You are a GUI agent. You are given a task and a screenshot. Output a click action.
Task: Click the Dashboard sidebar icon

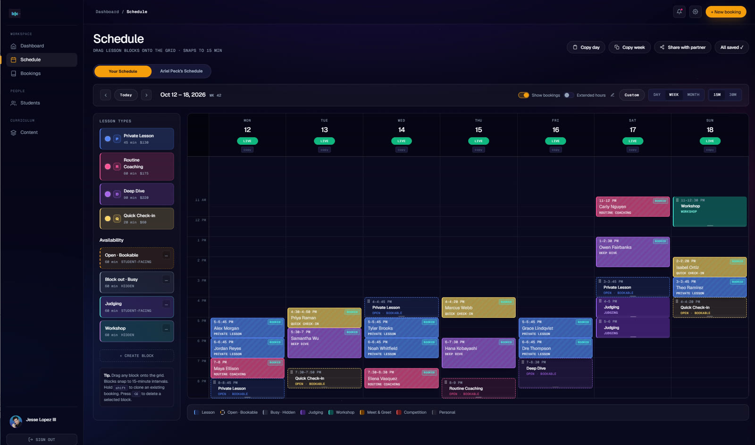click(14, 46)
